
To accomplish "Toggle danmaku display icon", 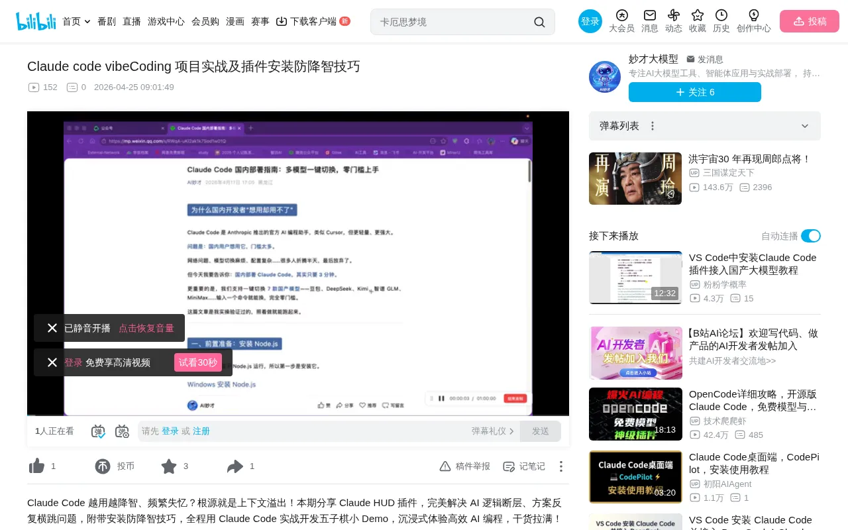I will [98, 431].
